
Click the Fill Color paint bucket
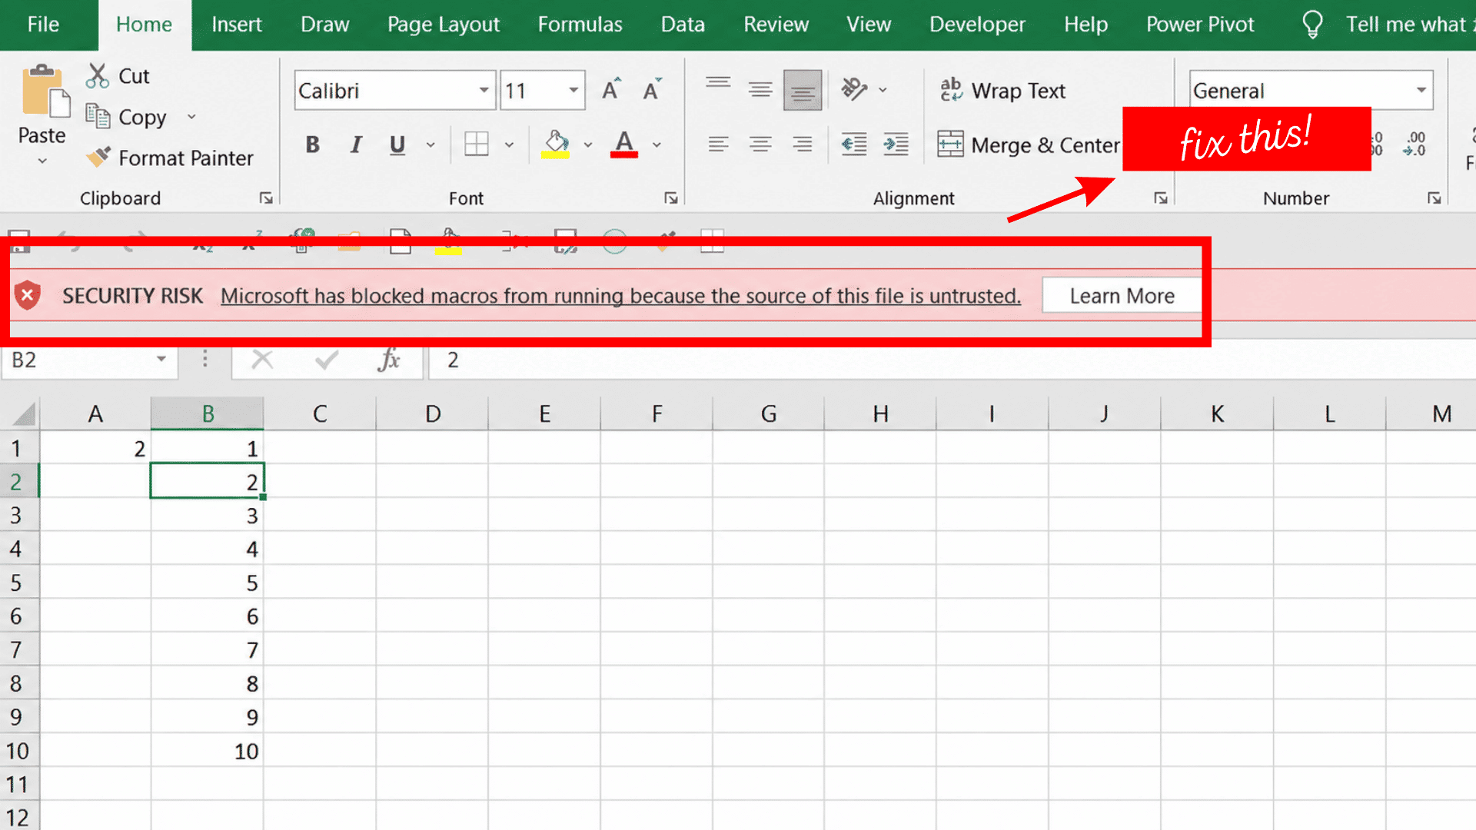[556, 143]
